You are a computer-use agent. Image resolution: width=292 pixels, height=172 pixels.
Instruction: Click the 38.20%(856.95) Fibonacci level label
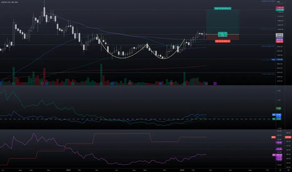coord(268,46)
